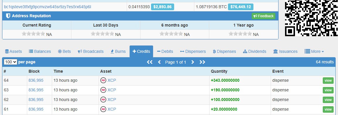
Task: Click the green Feedback button
Action: 263,16
